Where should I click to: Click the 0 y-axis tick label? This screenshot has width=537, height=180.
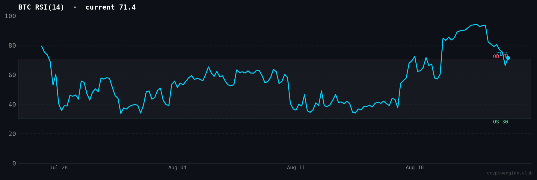(x=14, y=163)
